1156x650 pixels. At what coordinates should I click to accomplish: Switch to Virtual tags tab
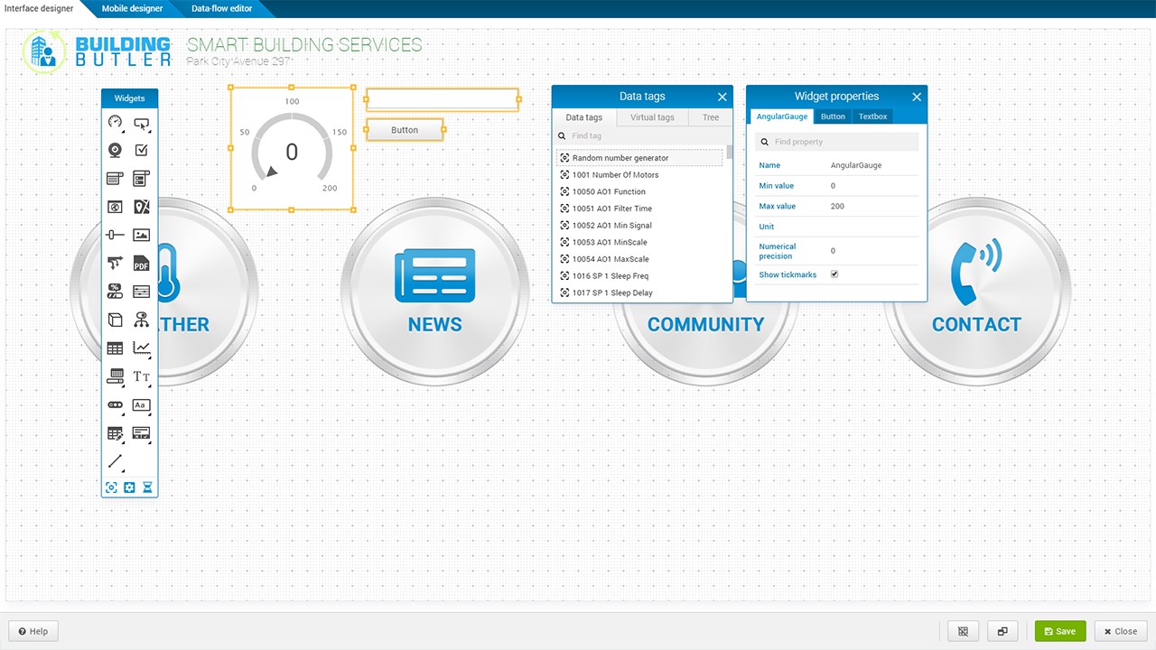(x=652, y=117)
